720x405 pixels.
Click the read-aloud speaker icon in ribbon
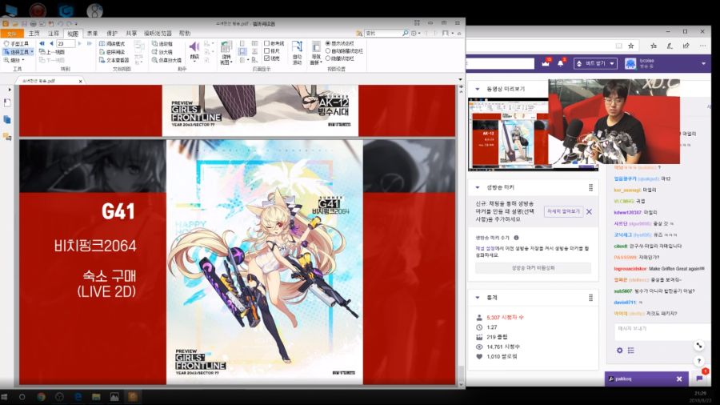(194, 46)
